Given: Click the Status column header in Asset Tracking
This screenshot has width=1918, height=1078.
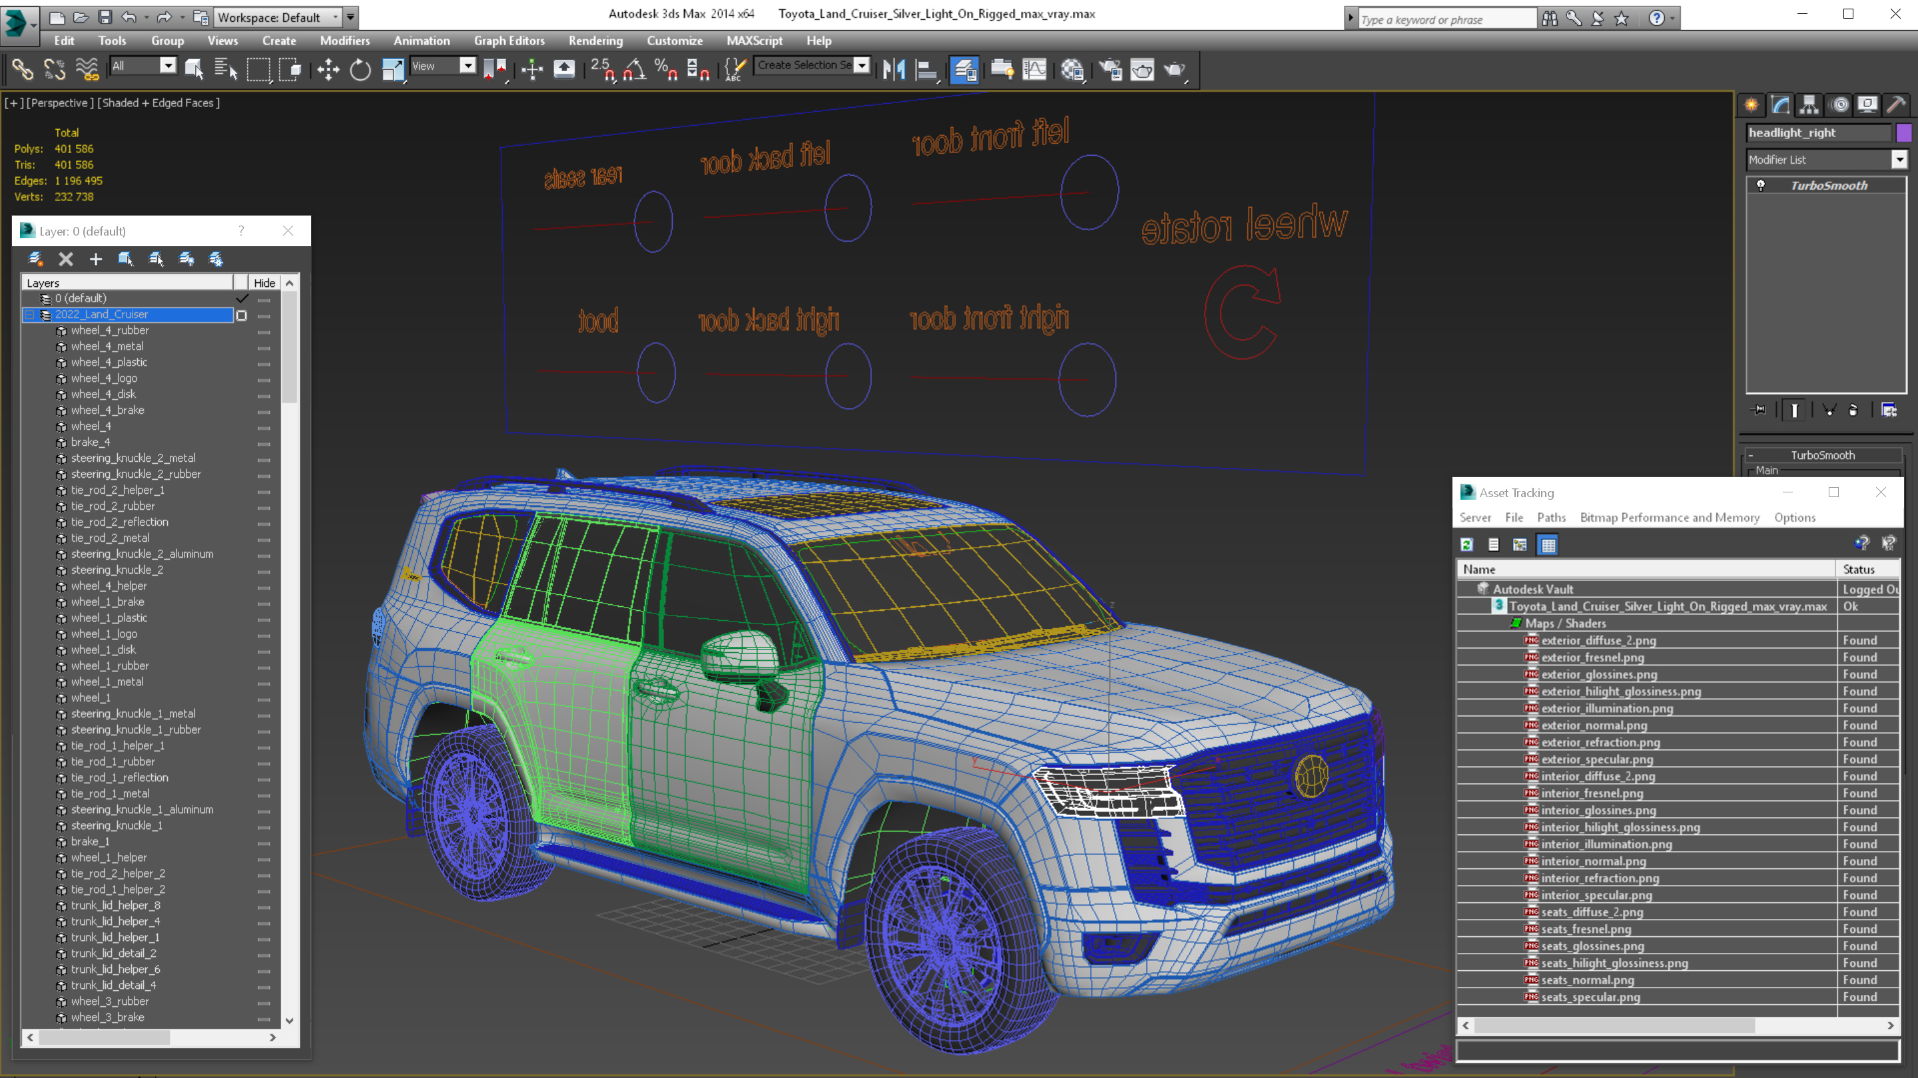Looking at the screenshot, I should coord(1868,569).
